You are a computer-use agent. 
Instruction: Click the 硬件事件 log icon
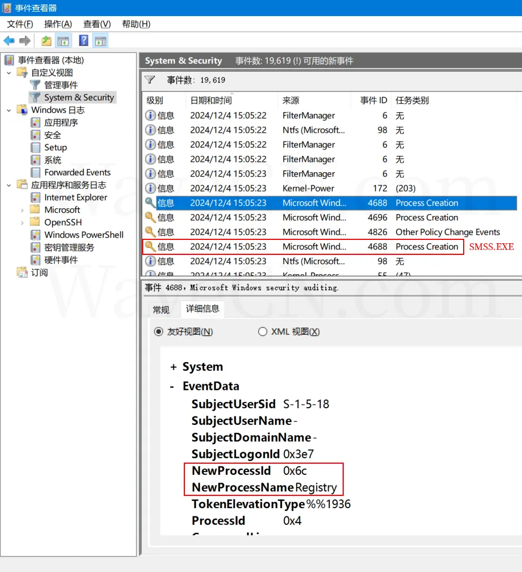[x=36, y=260]
